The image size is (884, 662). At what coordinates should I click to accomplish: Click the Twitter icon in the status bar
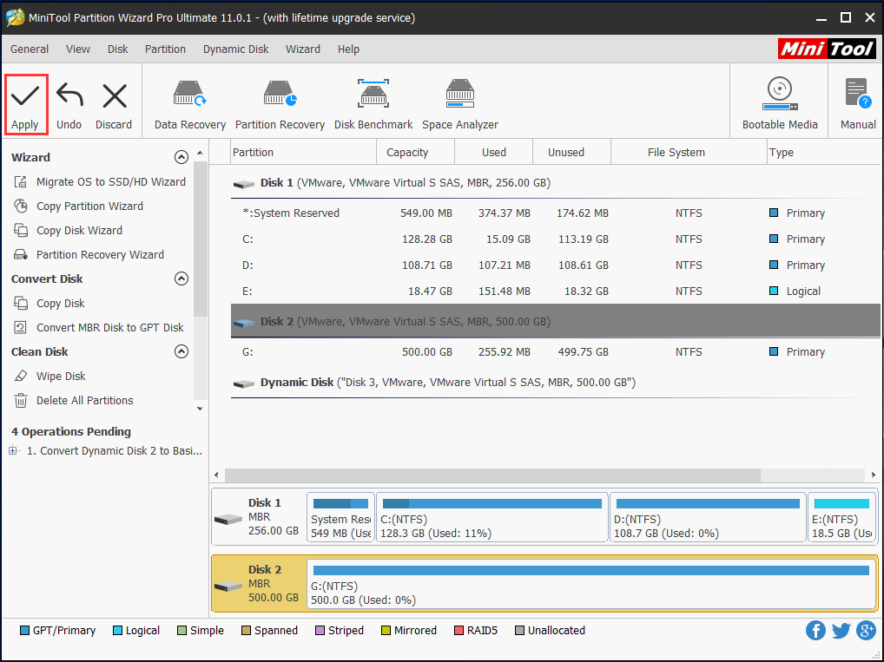click(841, 630)
